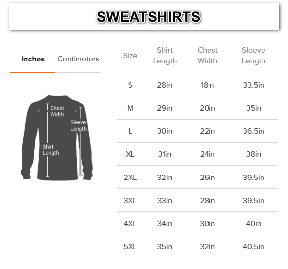Screen dimensions: 288x269
Task: Switch to the Inches tab
Action: pos(33,59)
